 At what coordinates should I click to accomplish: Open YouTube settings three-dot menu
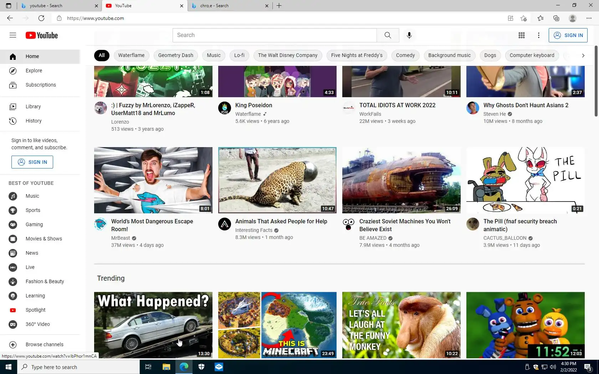(539, 35)
